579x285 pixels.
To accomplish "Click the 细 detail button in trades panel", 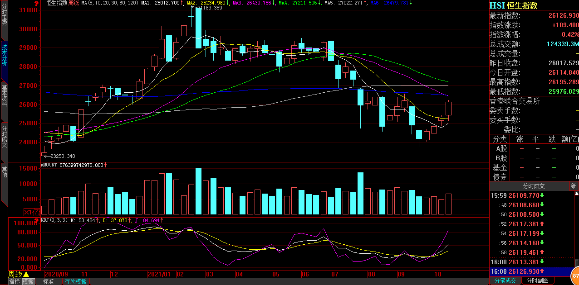I will 574,186.
